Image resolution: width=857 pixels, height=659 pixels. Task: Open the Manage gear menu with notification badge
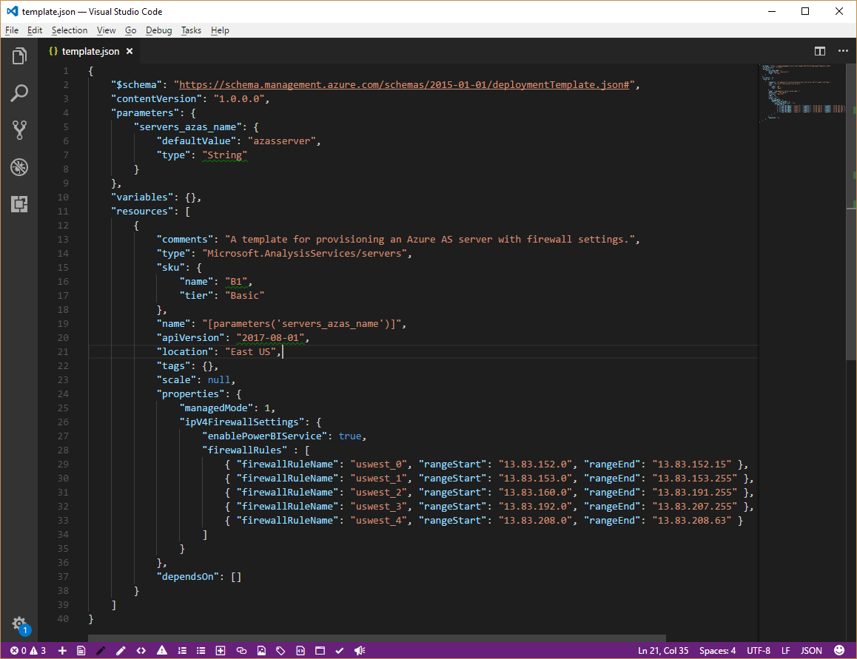point(19,624)
